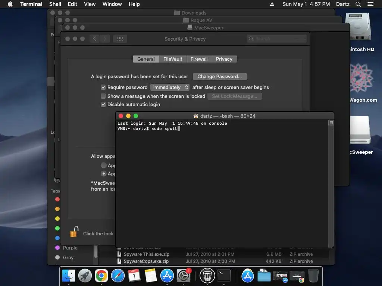Open App Store icon next to Notes

pos(167,276)
